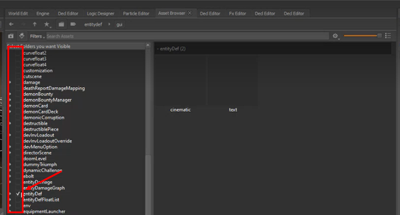Check the env folder checkbox
This screenshot has width=400, height=215.
coord(18,206)
